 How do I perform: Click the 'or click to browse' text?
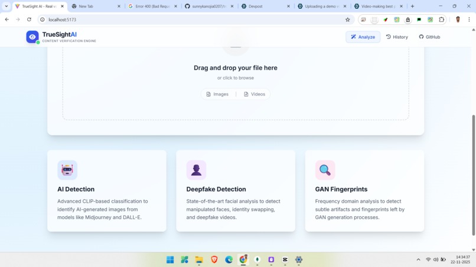[x=236, y=78]
